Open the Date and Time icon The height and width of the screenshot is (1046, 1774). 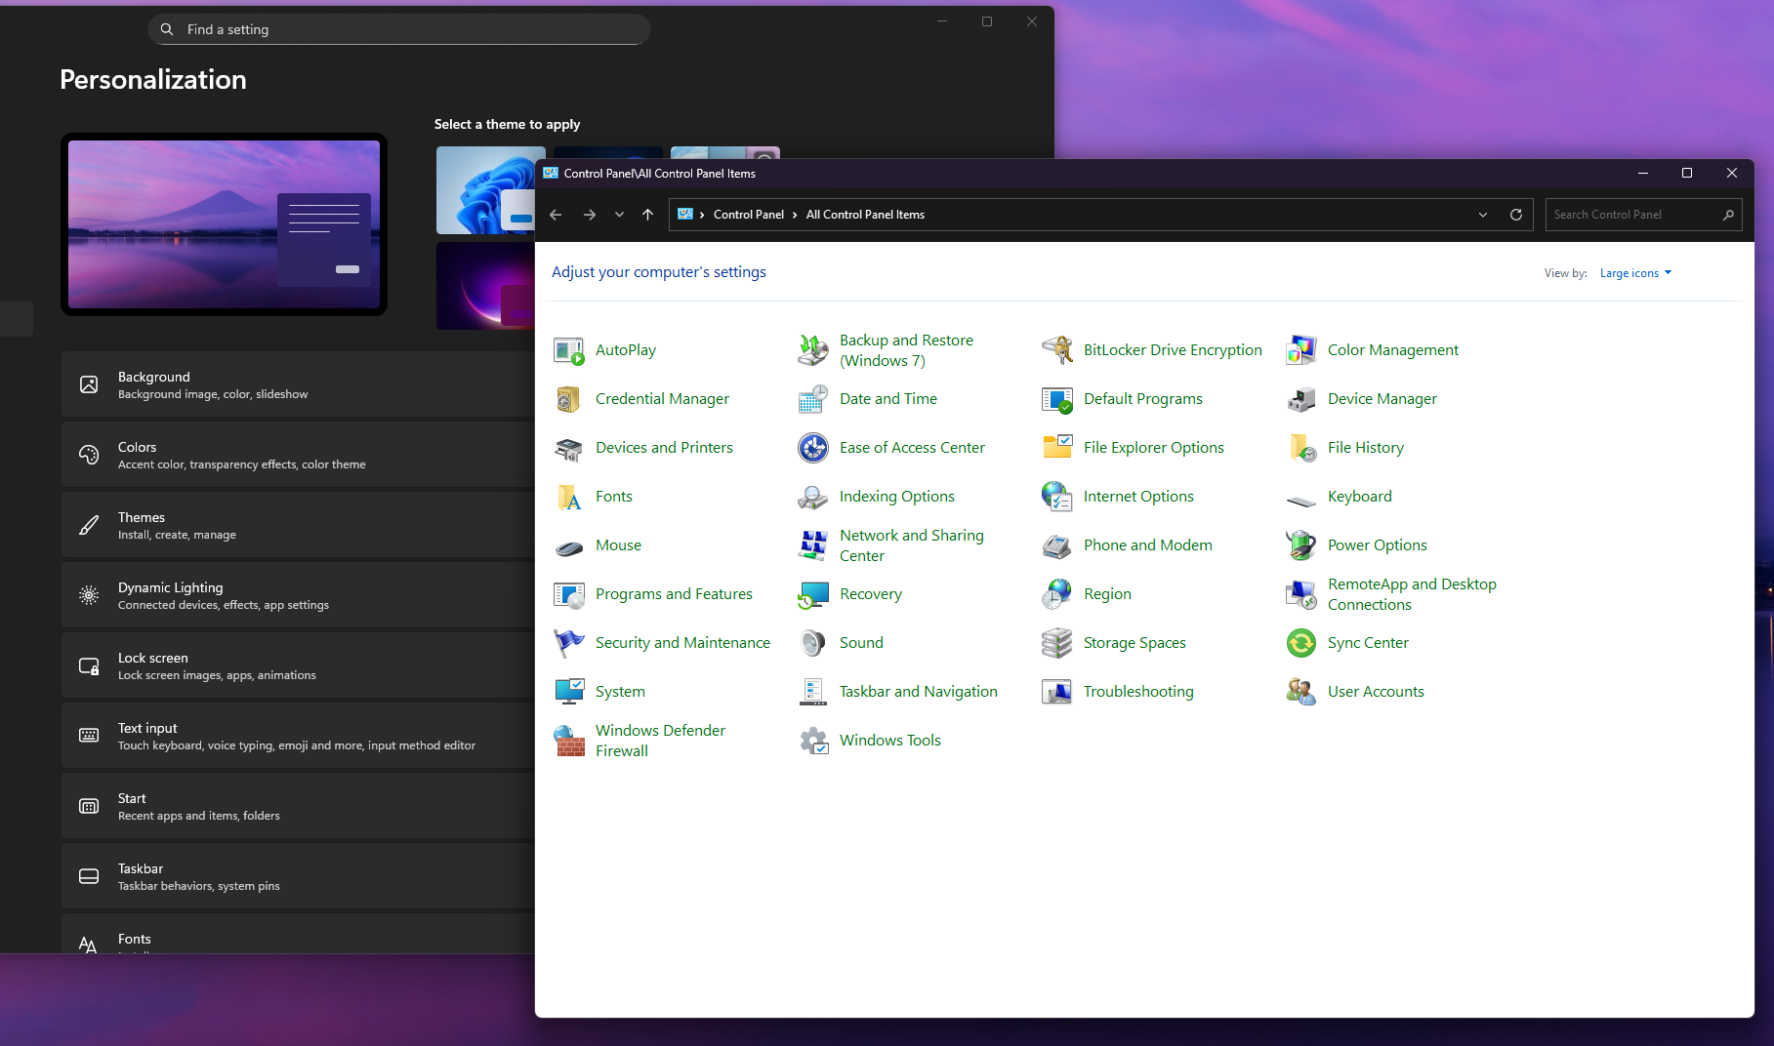point(812,399)
